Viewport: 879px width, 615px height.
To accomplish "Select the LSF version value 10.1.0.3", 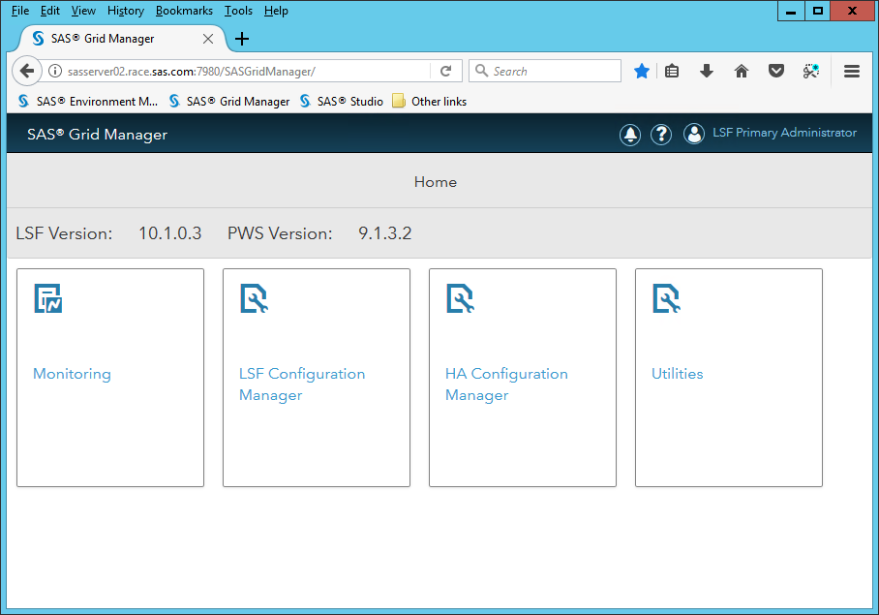I will (169, 233).
